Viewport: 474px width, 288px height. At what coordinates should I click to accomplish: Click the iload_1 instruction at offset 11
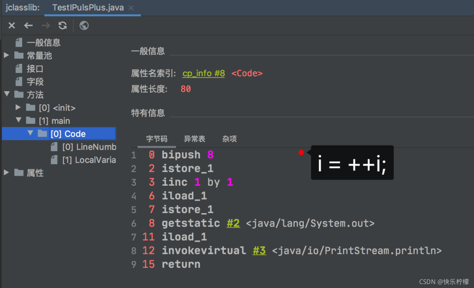coord(184,237)
